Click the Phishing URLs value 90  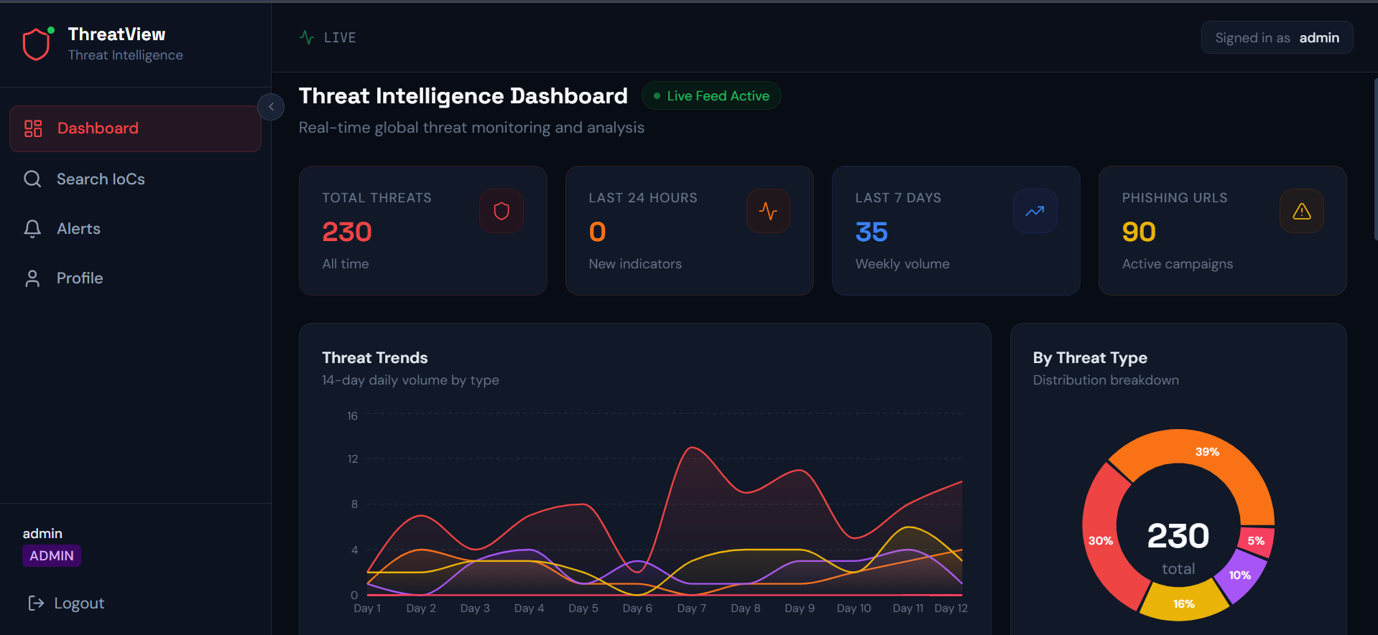point(1139,232)
